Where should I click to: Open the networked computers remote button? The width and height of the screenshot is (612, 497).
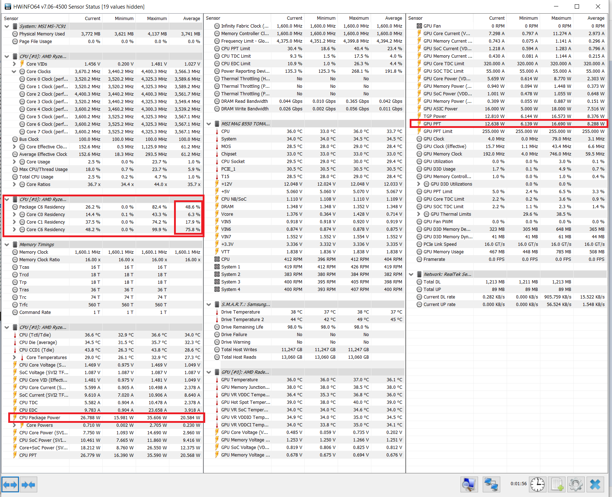pyautogui.click(x=491, y=485)
